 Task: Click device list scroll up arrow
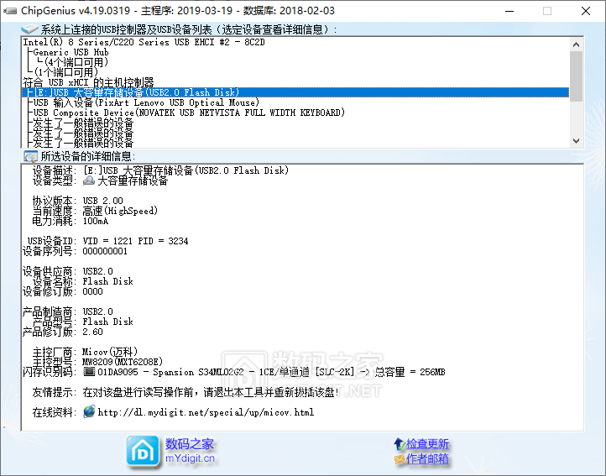[x=576, y=44]
